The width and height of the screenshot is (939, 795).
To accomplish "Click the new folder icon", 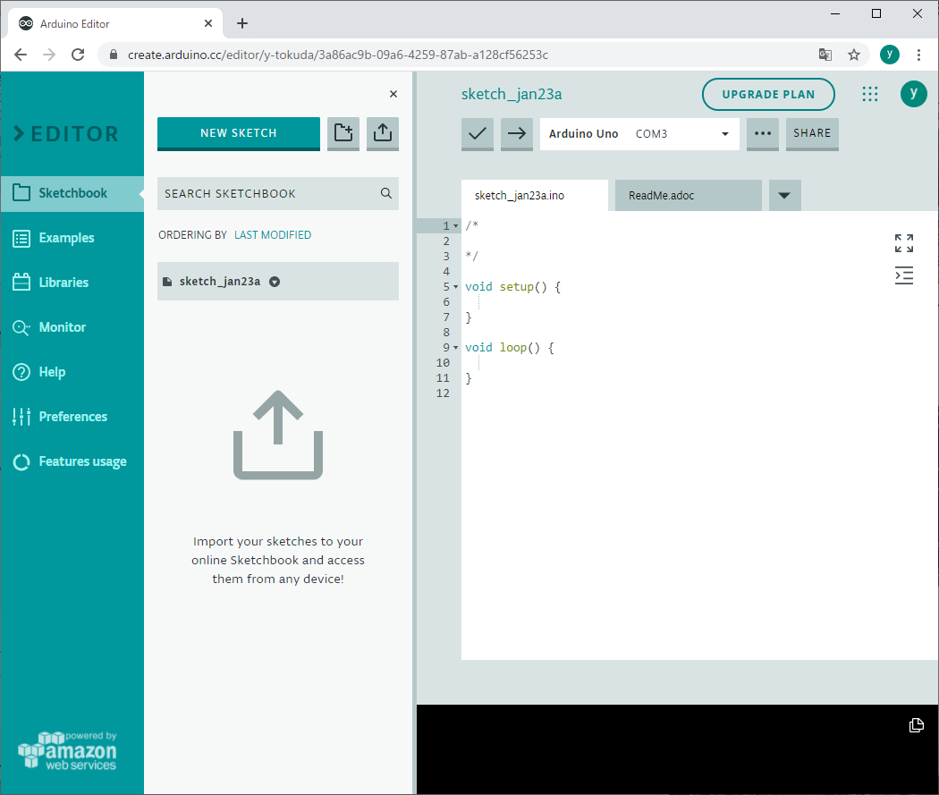I will [343, 133].
